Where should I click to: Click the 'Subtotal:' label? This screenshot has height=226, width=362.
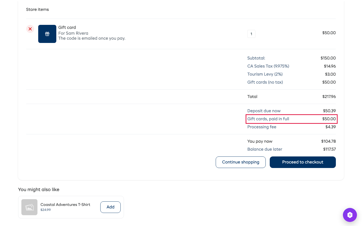(256, 58)
